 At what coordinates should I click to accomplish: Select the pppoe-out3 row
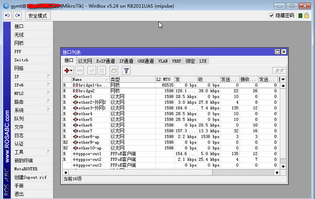pos(171,165)
